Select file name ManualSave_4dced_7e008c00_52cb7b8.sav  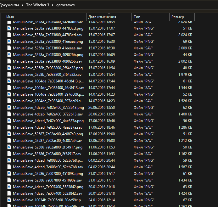point(48,167)
